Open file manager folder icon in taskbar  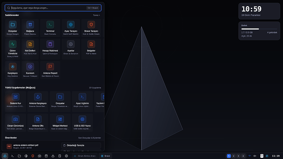[x=19, y=156]
